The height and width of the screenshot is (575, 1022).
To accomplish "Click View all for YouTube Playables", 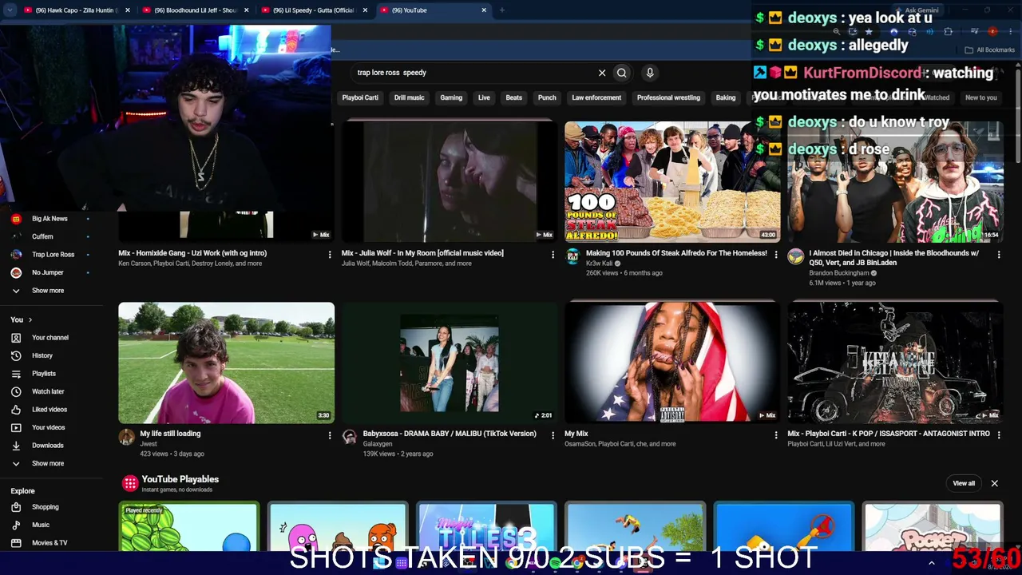I will coord(964,483).
